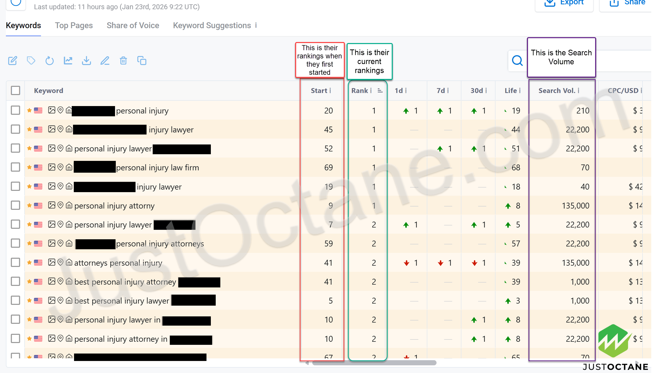Check the 'personal injury attorny' row checkbox
The width and height of the screenshot is (652, 373).
click(x=15, y=205)
